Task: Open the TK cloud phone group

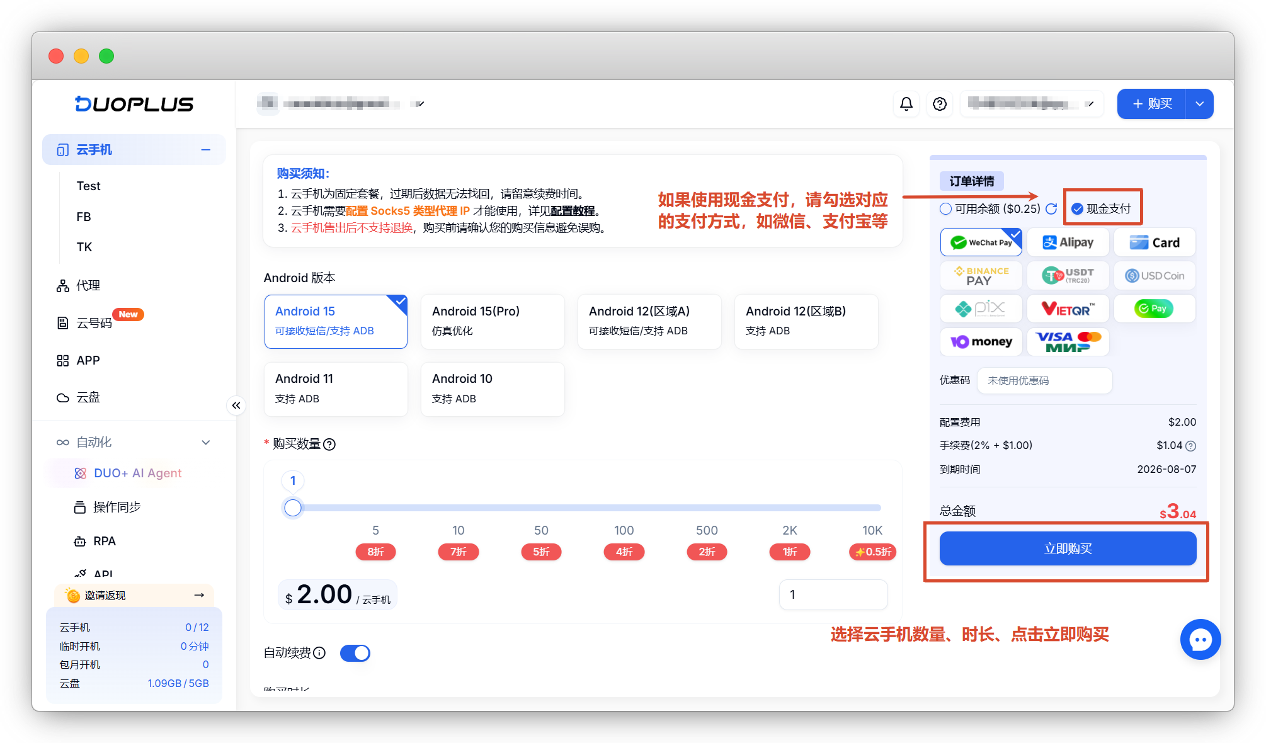Action: tap(84, 247)
